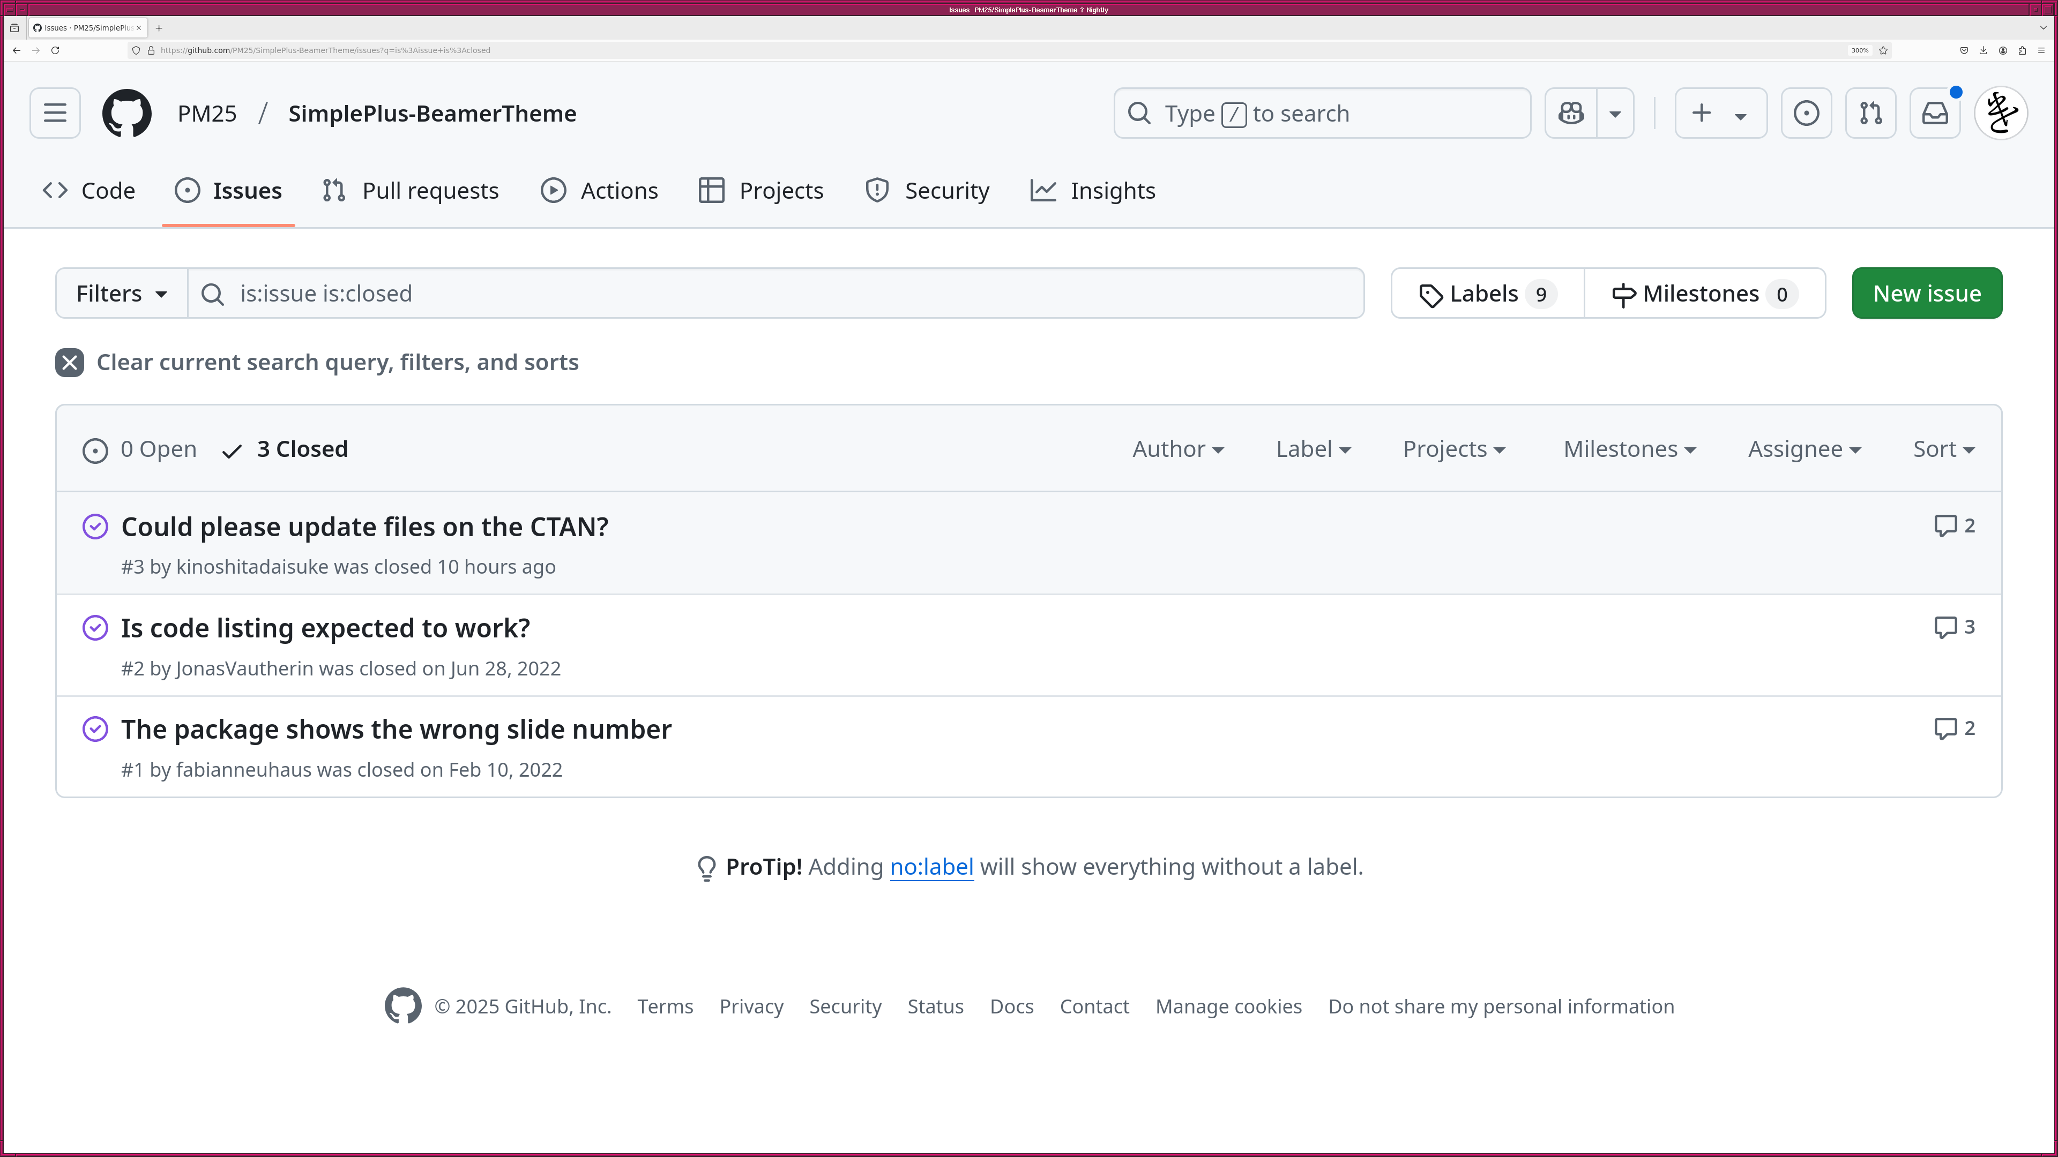2058x1157 pixels.
Task: Open the Copilot chat icon
Action: click(x=1571, y=114)
